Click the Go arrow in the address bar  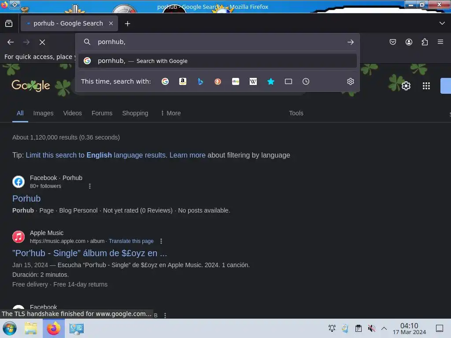350,42
